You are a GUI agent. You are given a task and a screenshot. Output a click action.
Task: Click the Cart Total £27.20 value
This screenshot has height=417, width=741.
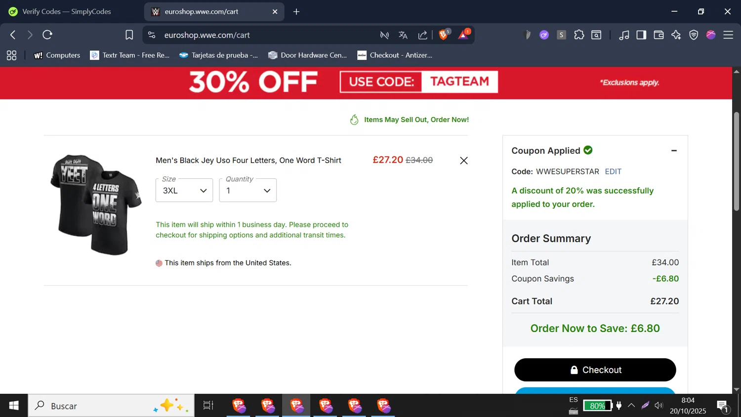pyautogui.click(x=664, y=301)
